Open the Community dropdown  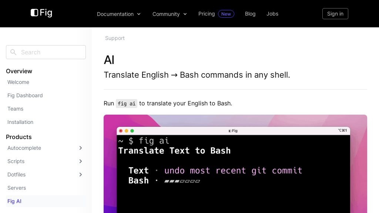click(x=170, y=14)
